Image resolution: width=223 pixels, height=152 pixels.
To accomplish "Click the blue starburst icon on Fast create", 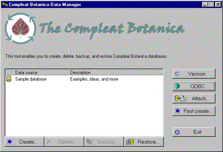I will [177, 111].
